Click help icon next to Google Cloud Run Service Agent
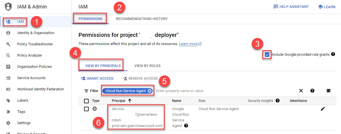The image size is (341, 134). tap(186, 126)
